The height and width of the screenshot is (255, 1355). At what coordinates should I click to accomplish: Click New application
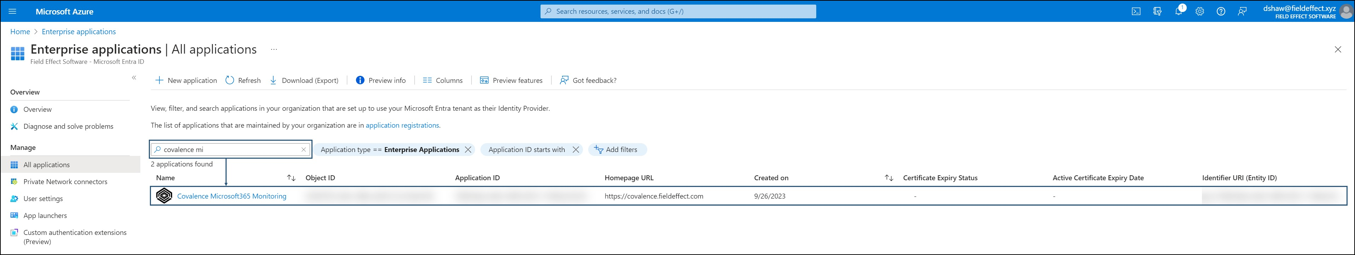click(x=186, y=80)
